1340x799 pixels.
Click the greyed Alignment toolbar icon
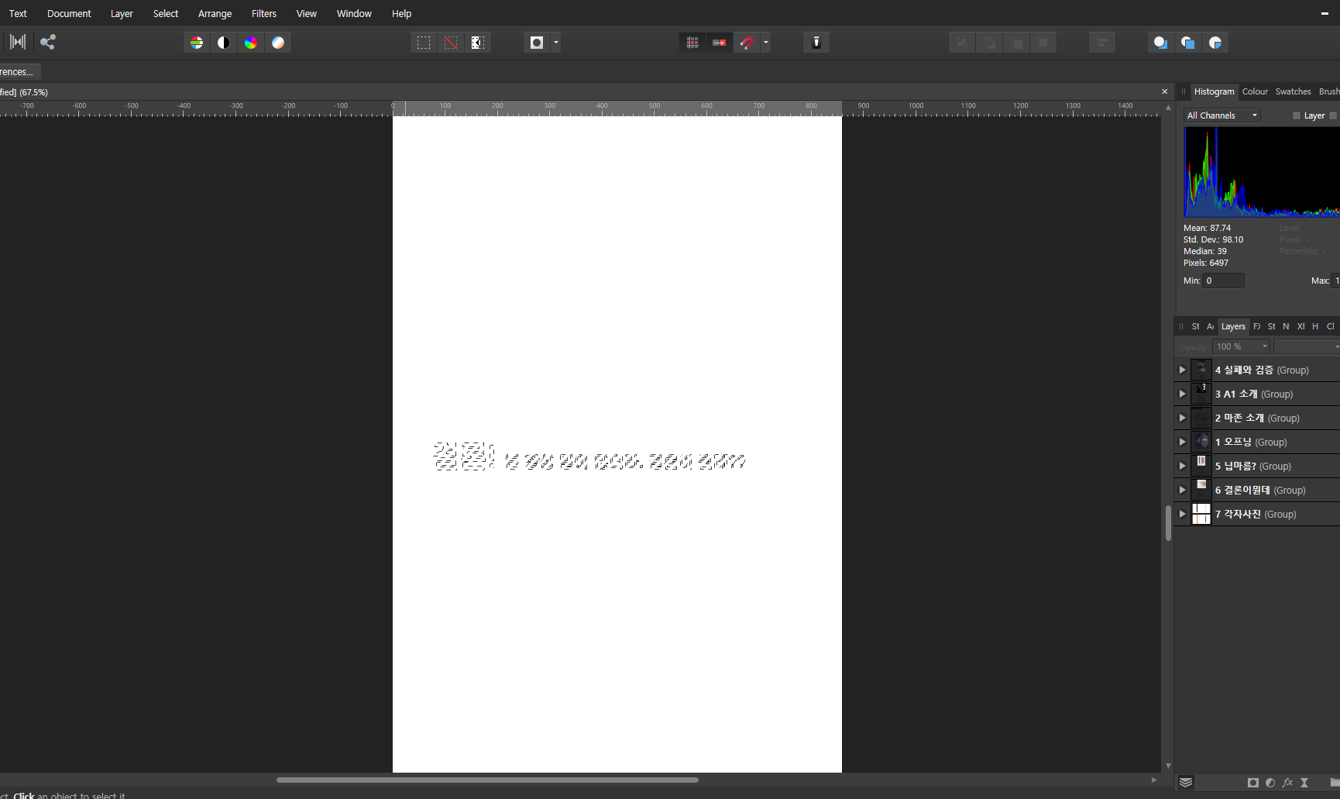(1101, 43)
